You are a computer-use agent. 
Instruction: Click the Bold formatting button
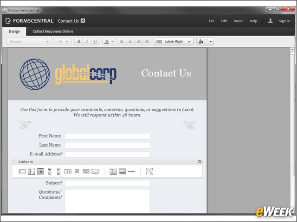79,42
